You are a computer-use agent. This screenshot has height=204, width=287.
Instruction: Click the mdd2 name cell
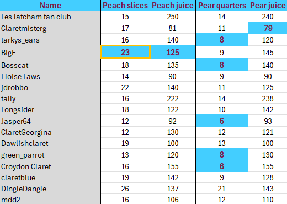tap(50, 200)
